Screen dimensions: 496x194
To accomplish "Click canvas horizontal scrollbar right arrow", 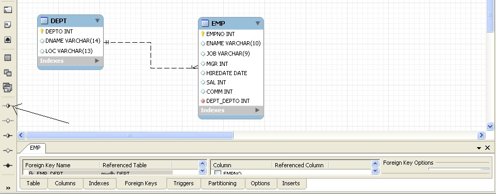I will (481, 135).
